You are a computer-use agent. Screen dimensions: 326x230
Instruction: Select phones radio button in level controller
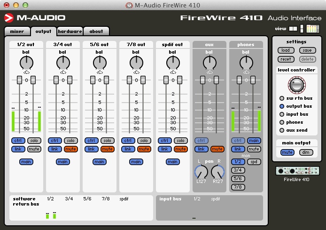tap(282, 122)
